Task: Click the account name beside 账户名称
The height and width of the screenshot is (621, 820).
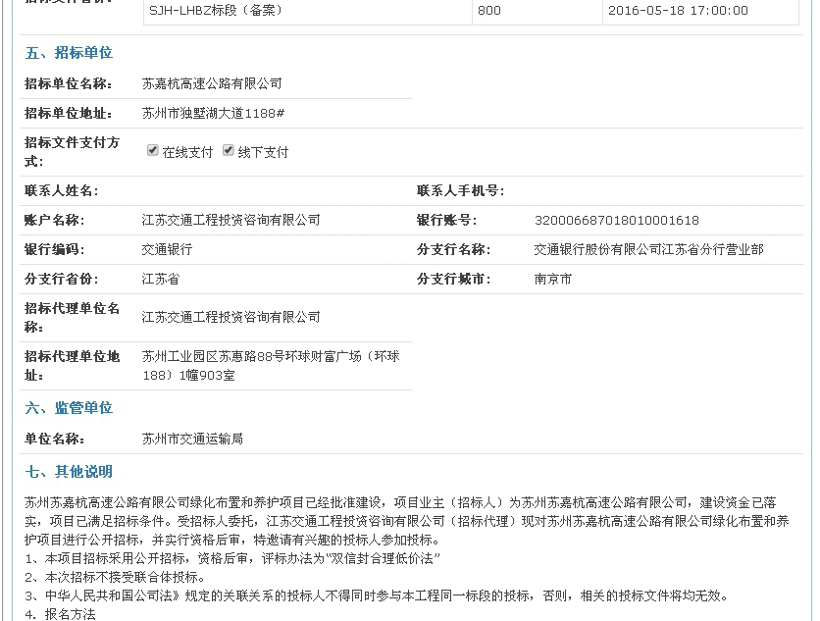Action: click(x=231, y=221)
